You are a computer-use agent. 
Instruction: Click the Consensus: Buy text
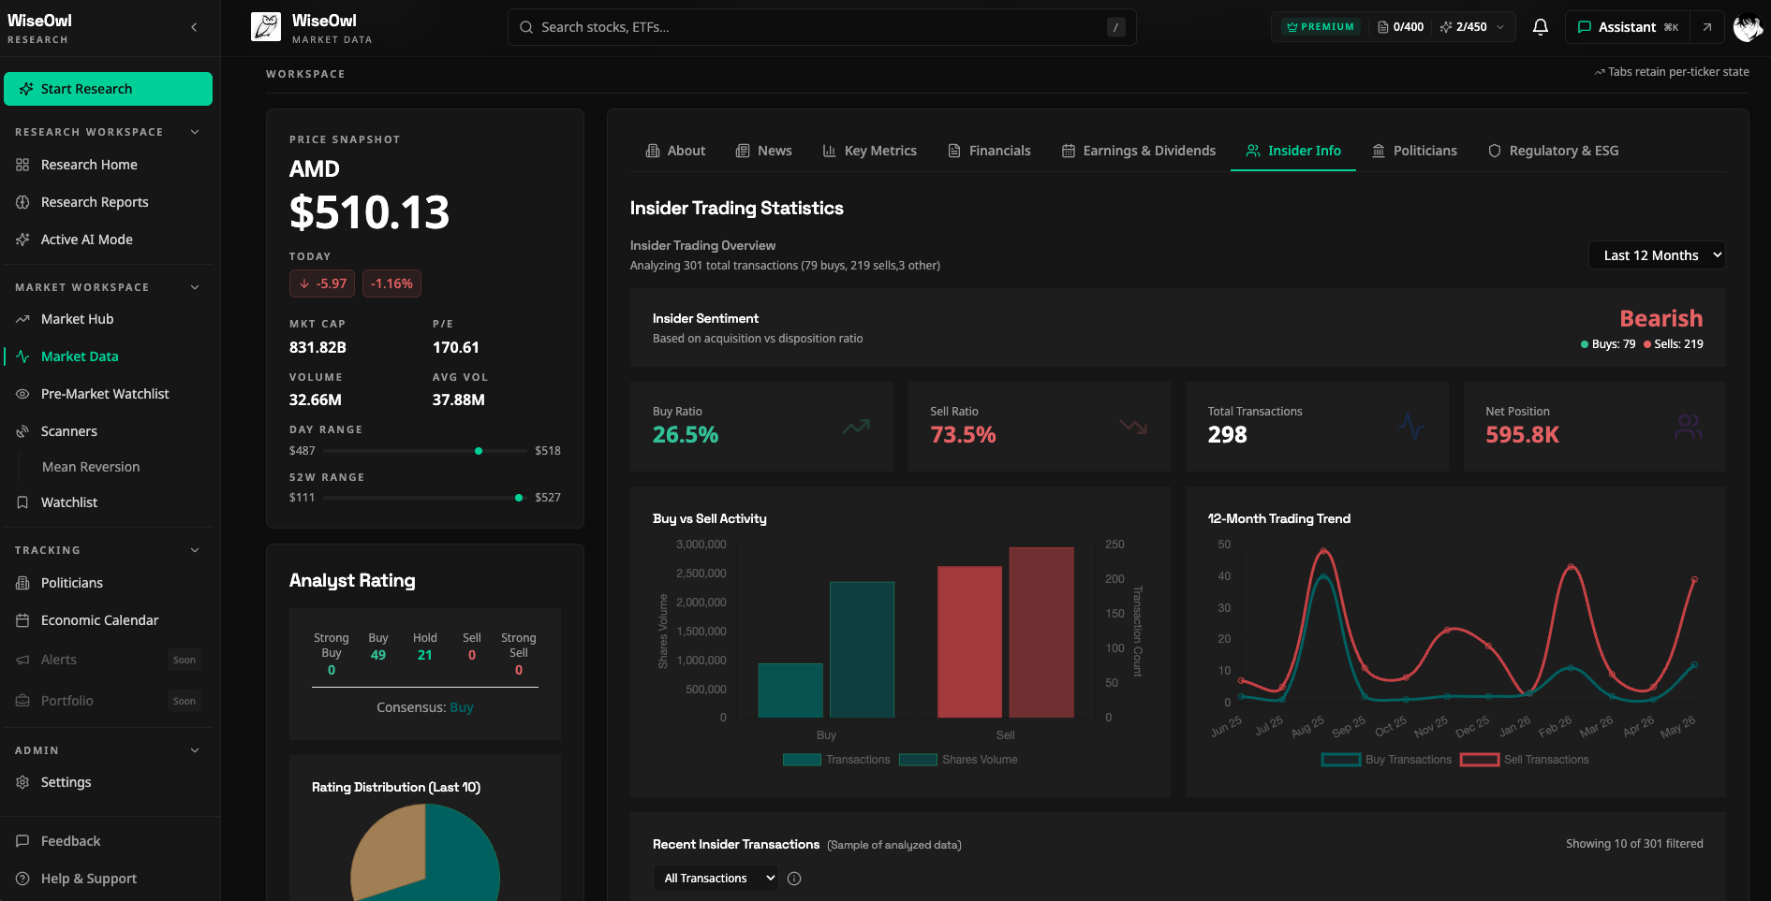(x=425, y=707)
